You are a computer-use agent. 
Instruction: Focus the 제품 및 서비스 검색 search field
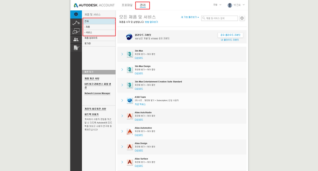[x=219, y=18]
